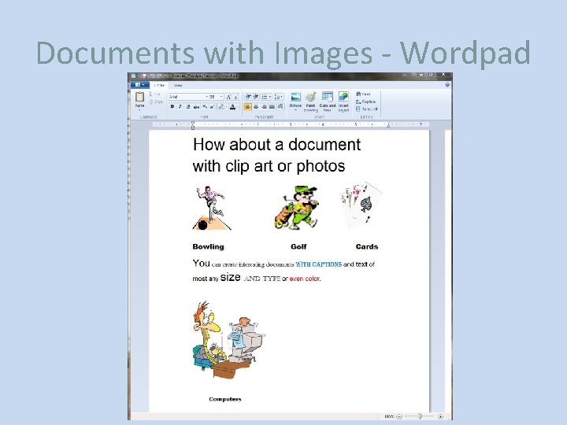Image resolution: width=567 pixels, height=425 pixels.
Task: Click the 'WITH CAPTIONS' blue text
Action: (319, 264)
